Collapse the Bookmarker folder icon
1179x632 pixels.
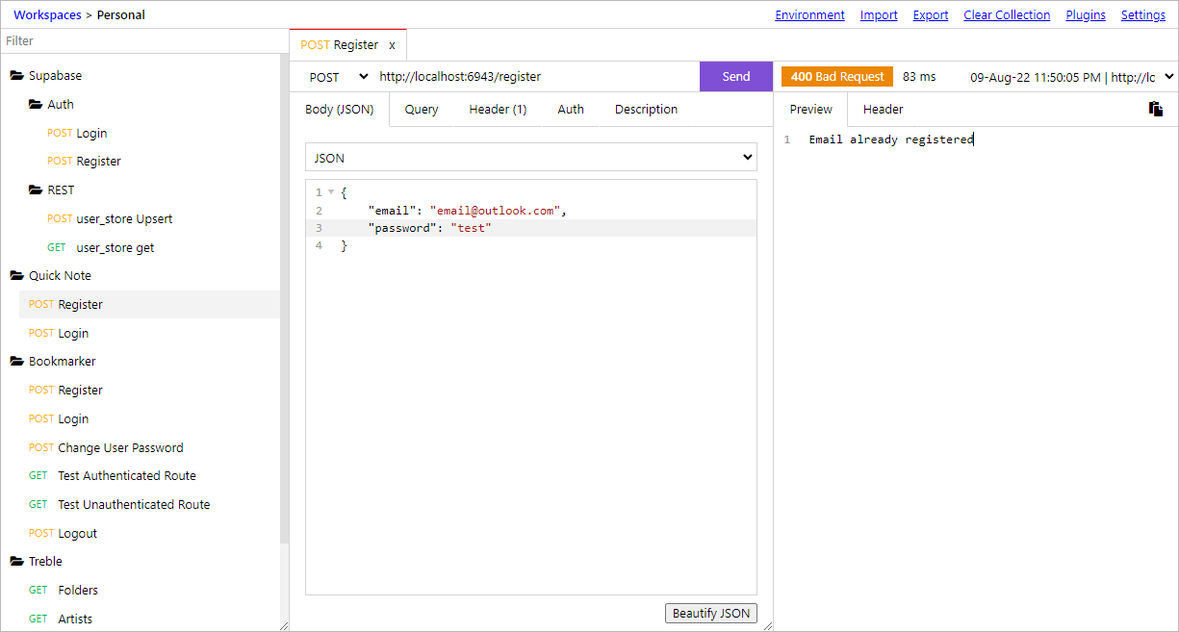tap(16, 361)
